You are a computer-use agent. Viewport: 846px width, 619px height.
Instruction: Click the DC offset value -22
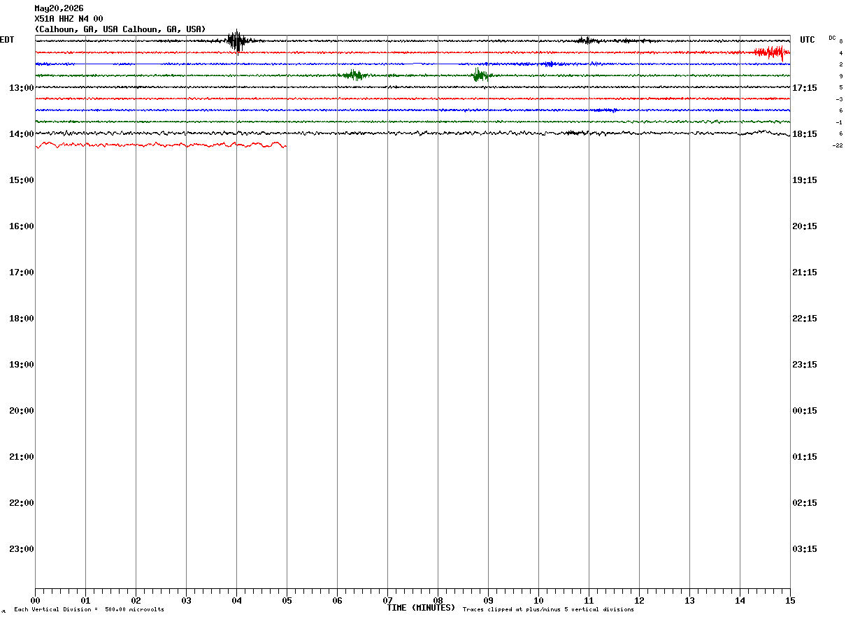[x=837, y=145]
